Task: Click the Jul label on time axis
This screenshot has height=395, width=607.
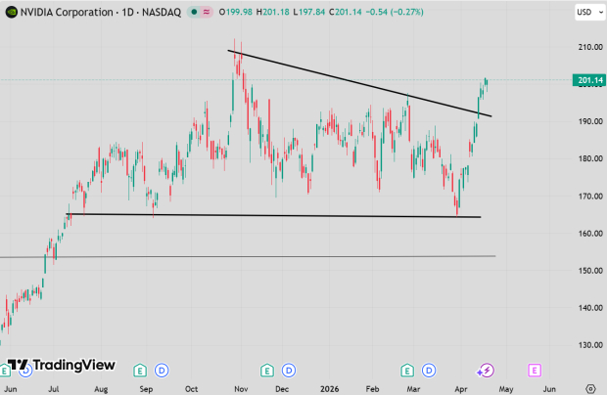Action: point(54,389)
